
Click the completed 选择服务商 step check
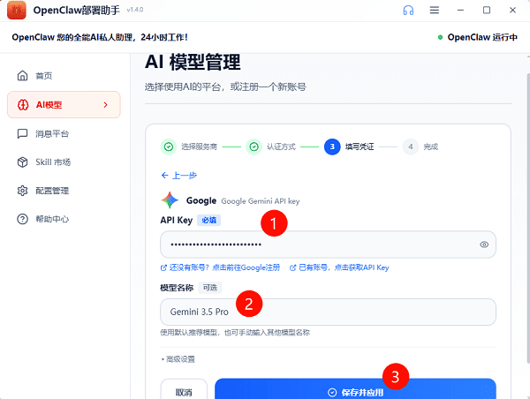pyautogui.click(x=169, y=147)
